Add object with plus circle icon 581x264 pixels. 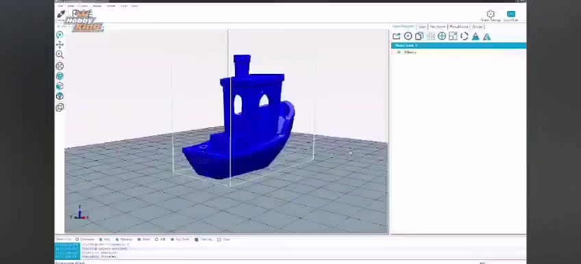[x=408, y=36]
